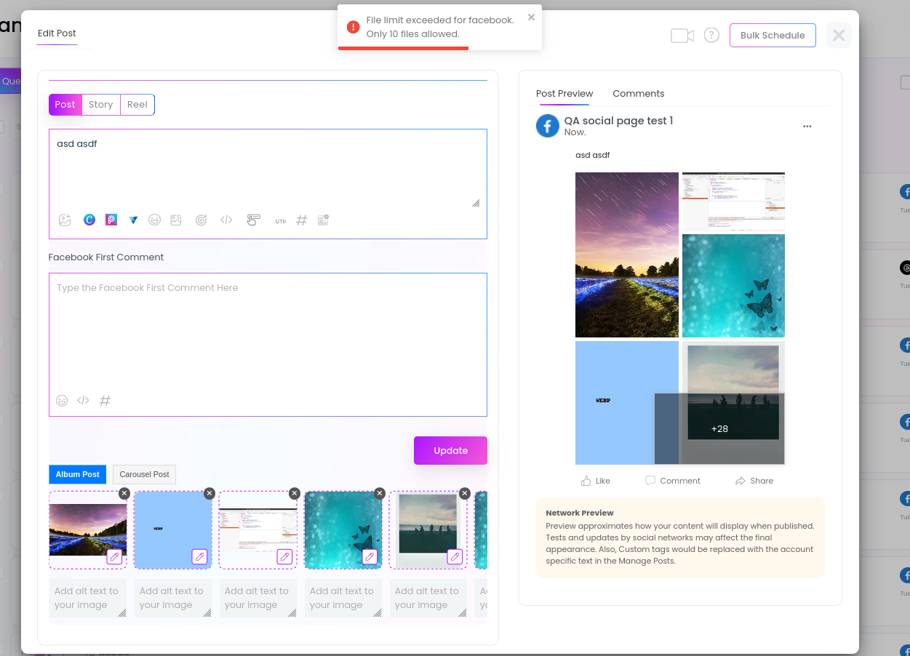Image resolution: width=910 pixels, height=656 pixels.
Task: Select the Story post type
Action: click(100, 105)
